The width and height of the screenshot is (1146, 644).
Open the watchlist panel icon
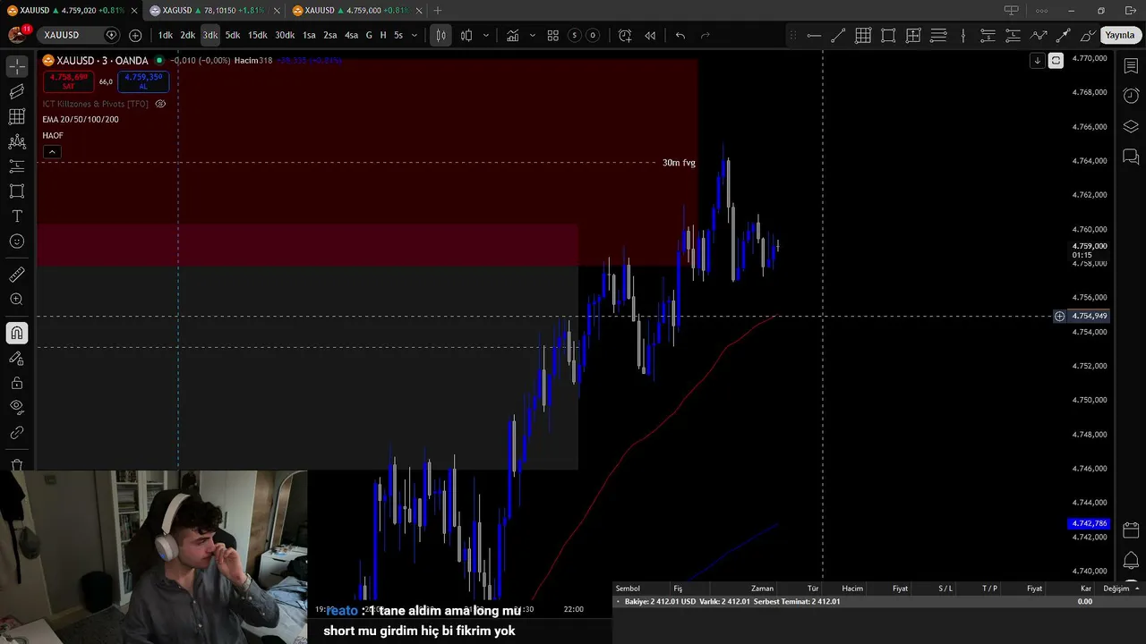tap(1131, 66)
